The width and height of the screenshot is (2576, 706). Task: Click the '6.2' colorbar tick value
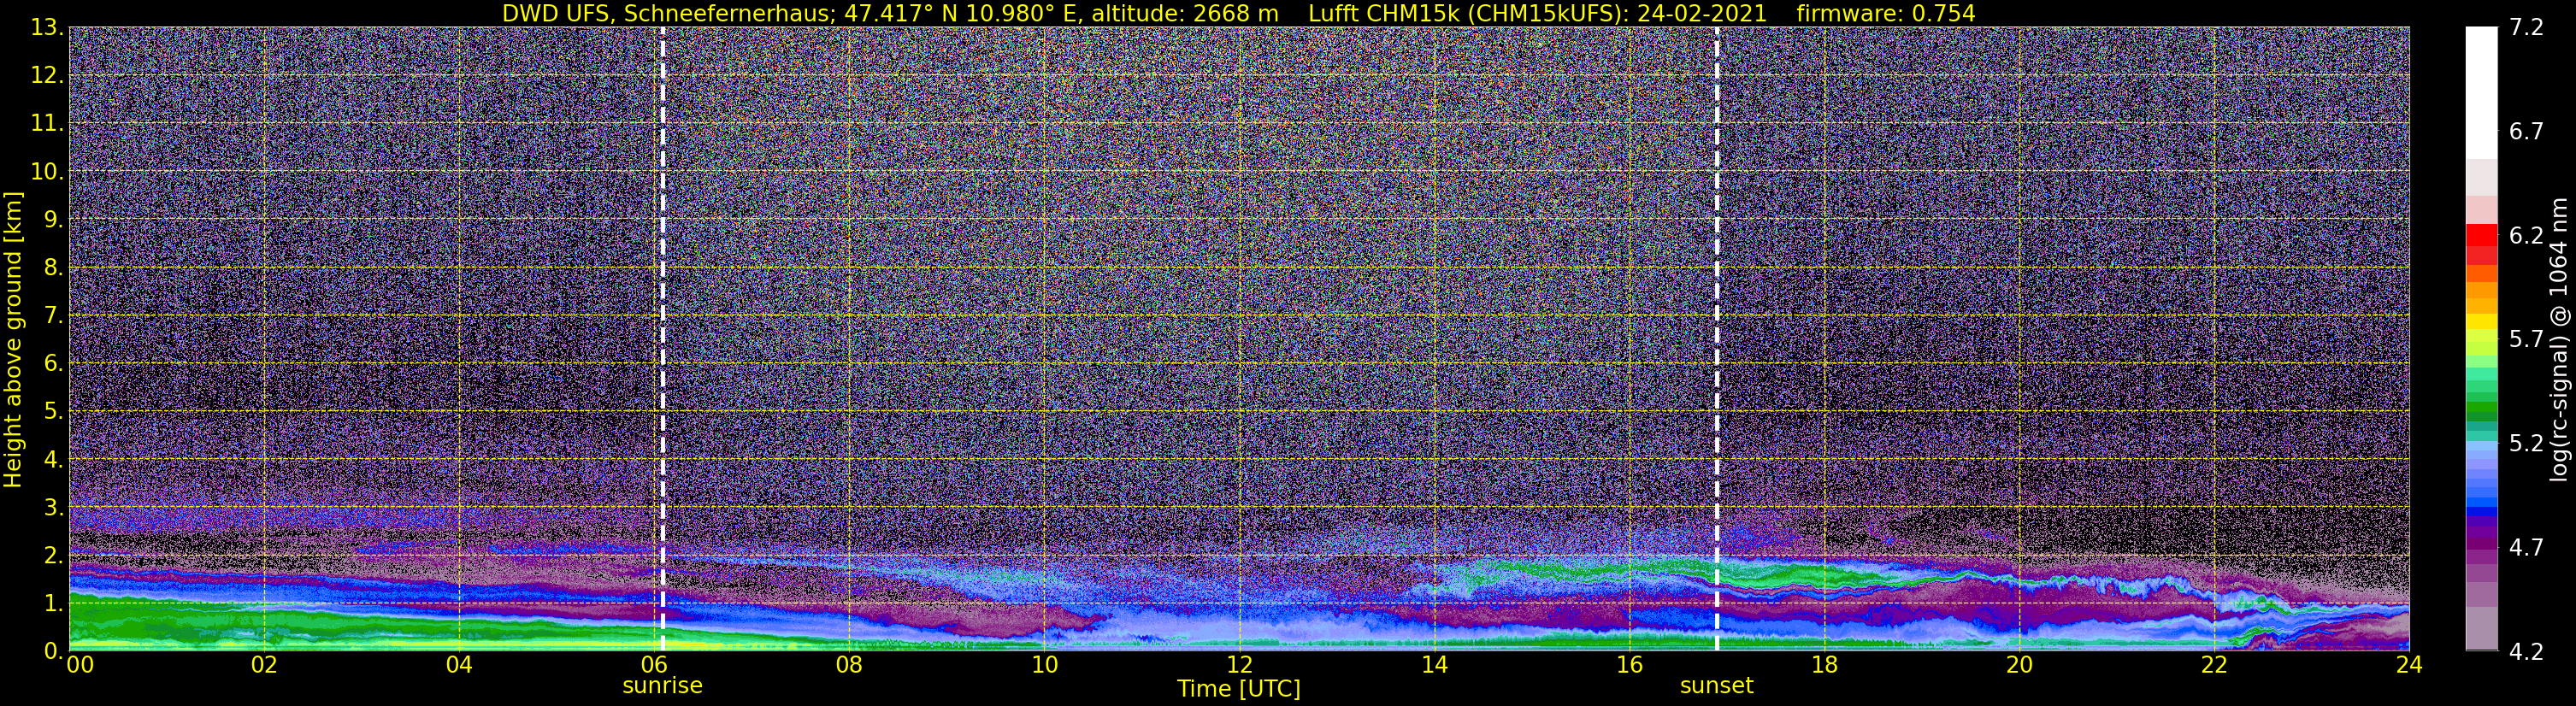click(2527, 235)
